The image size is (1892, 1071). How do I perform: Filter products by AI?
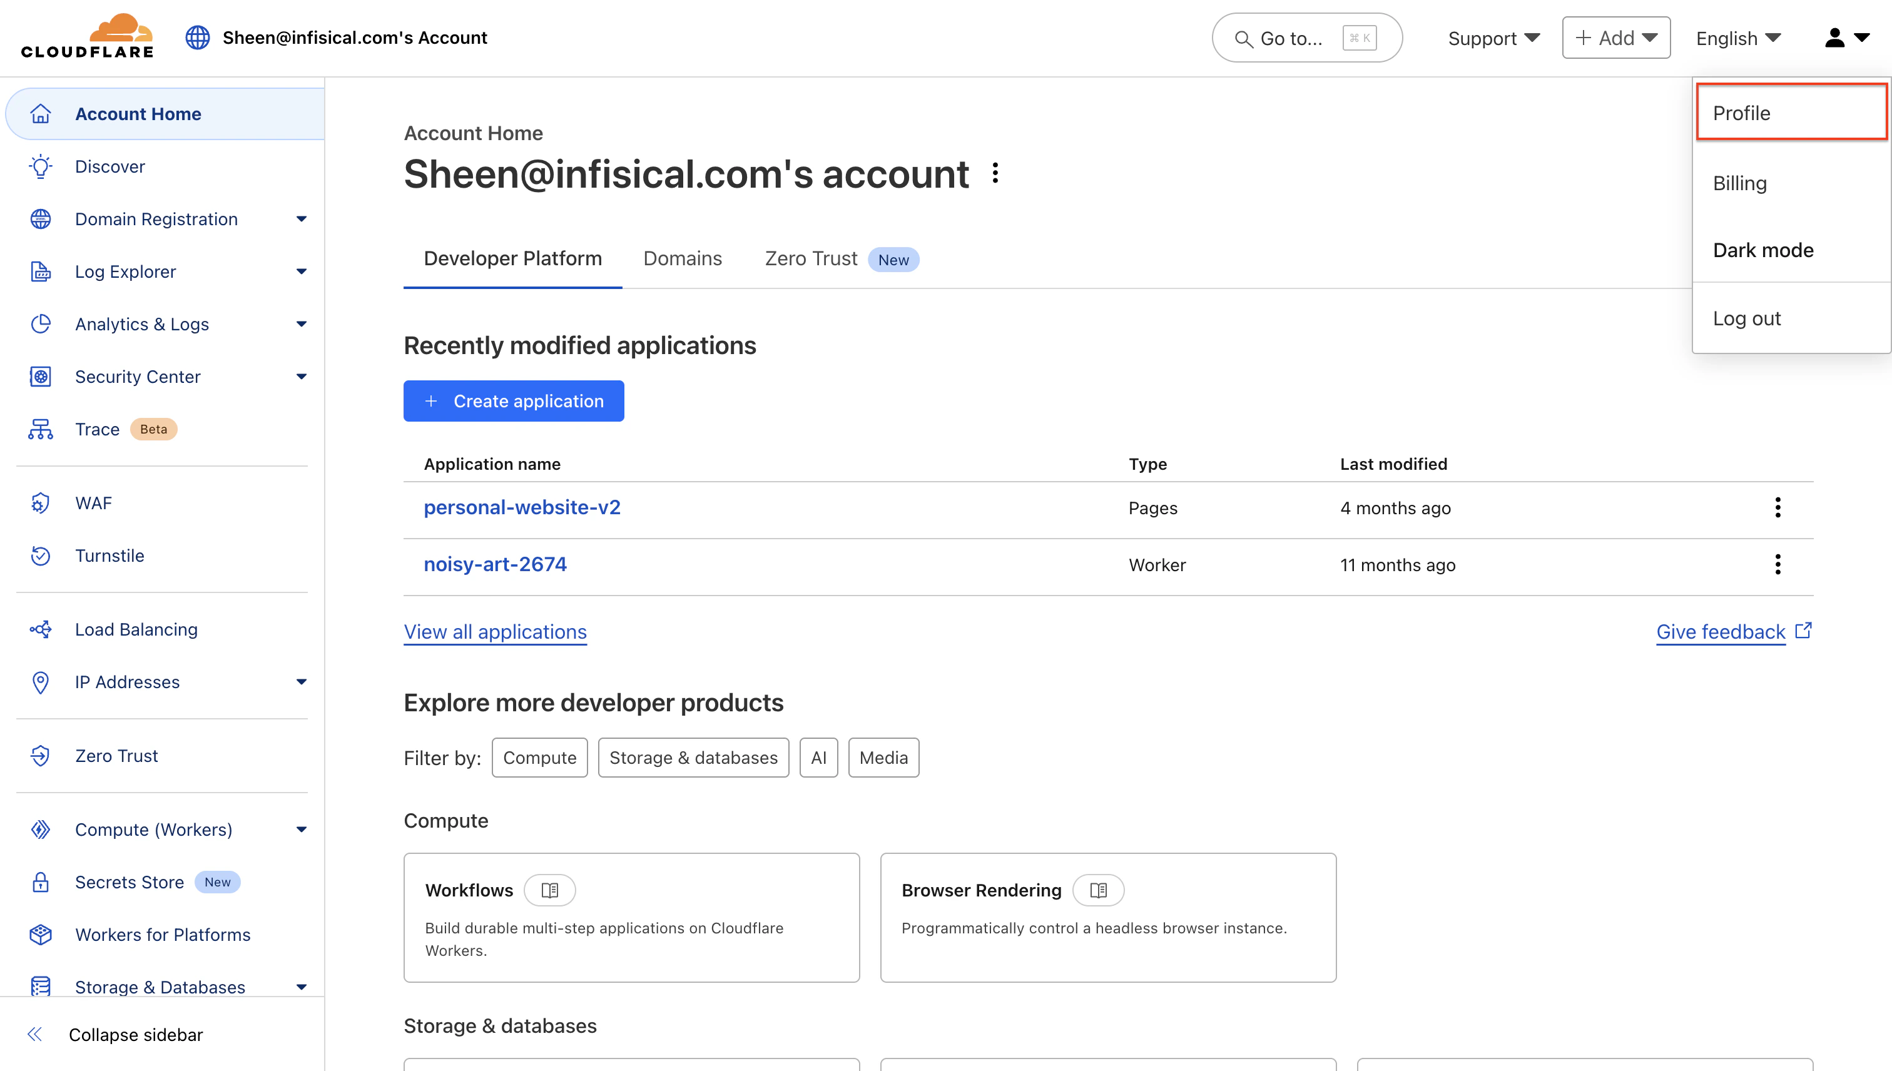pos(819,758)
